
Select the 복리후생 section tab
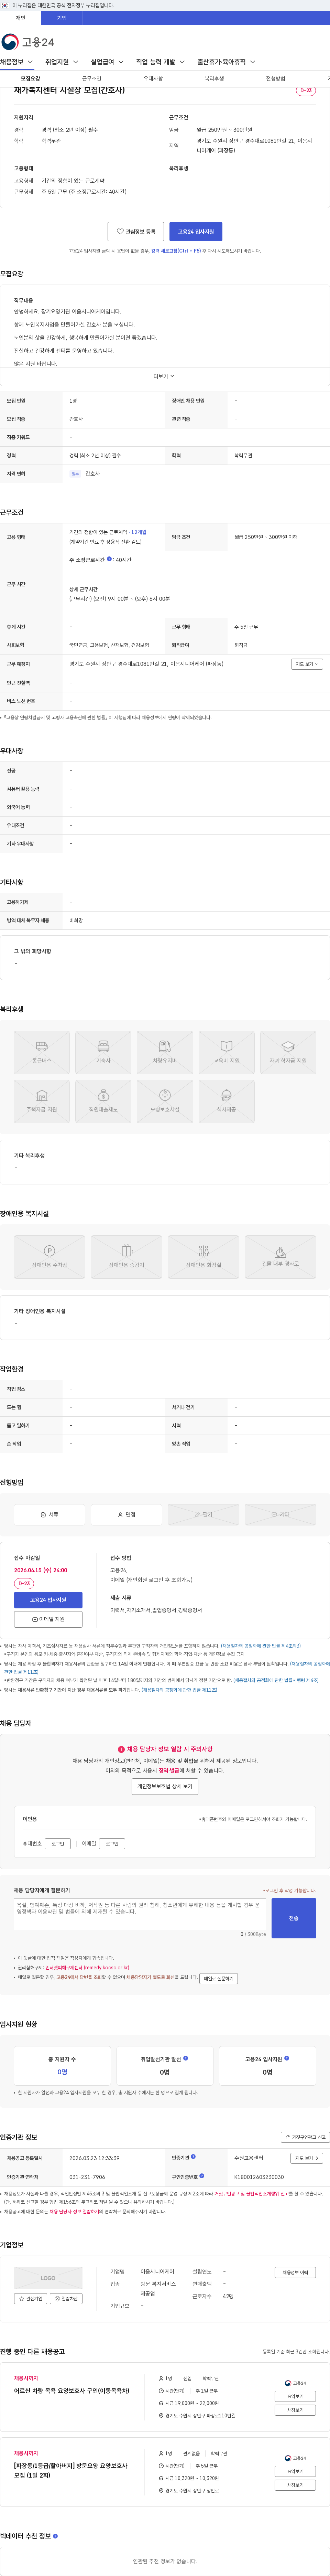[214, 78]
